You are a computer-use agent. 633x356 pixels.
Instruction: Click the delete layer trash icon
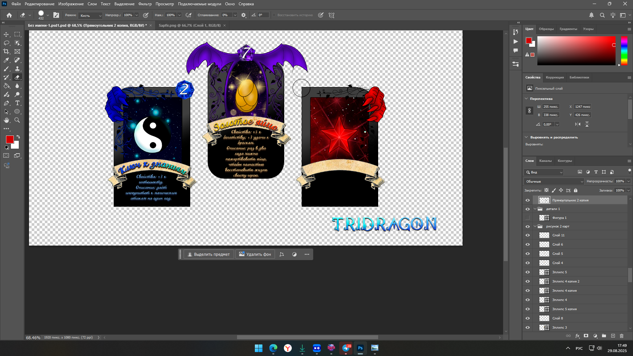click(x=621, y=336)
